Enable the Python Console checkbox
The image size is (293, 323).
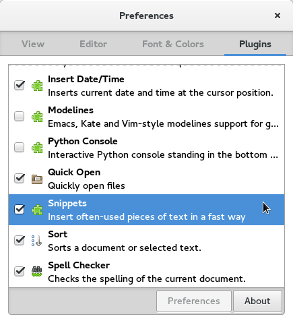coord(20,147)
